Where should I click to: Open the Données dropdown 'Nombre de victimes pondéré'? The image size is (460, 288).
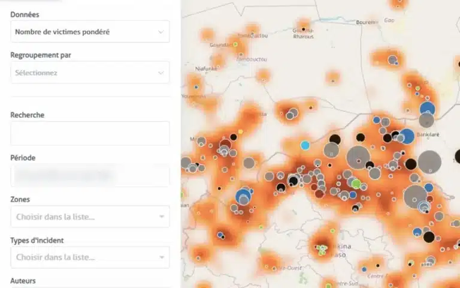90,31
